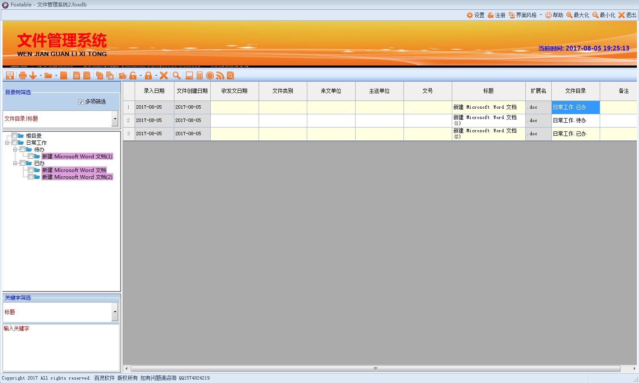
Task: Open the calculator icon in toolbar
Action: click(200, 76)
